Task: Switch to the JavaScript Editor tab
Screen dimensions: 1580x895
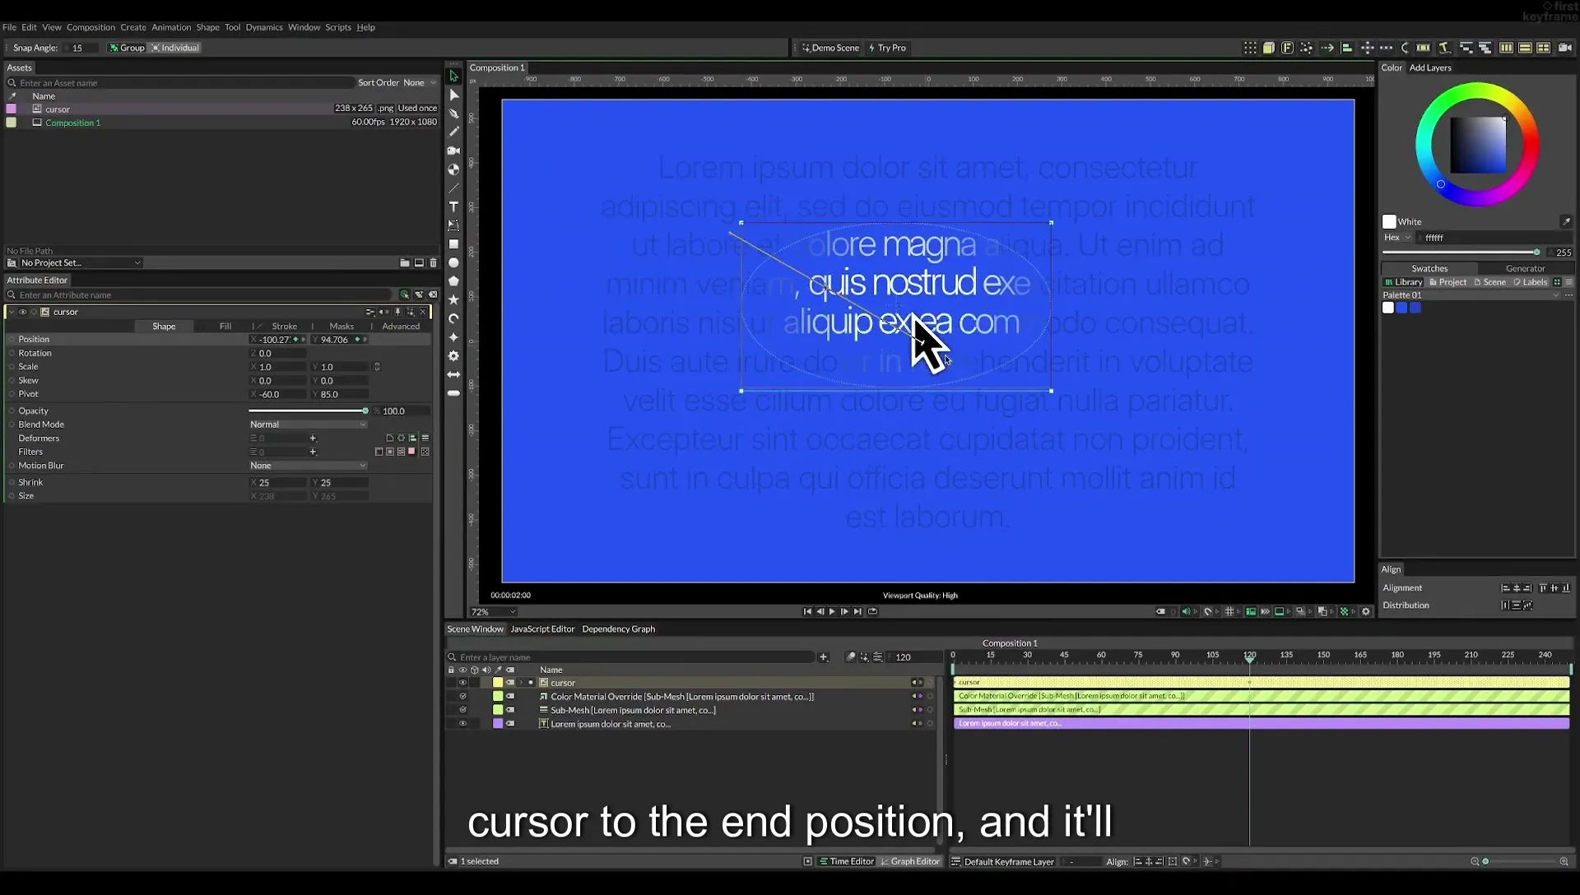Action: [x=542, y=629]
